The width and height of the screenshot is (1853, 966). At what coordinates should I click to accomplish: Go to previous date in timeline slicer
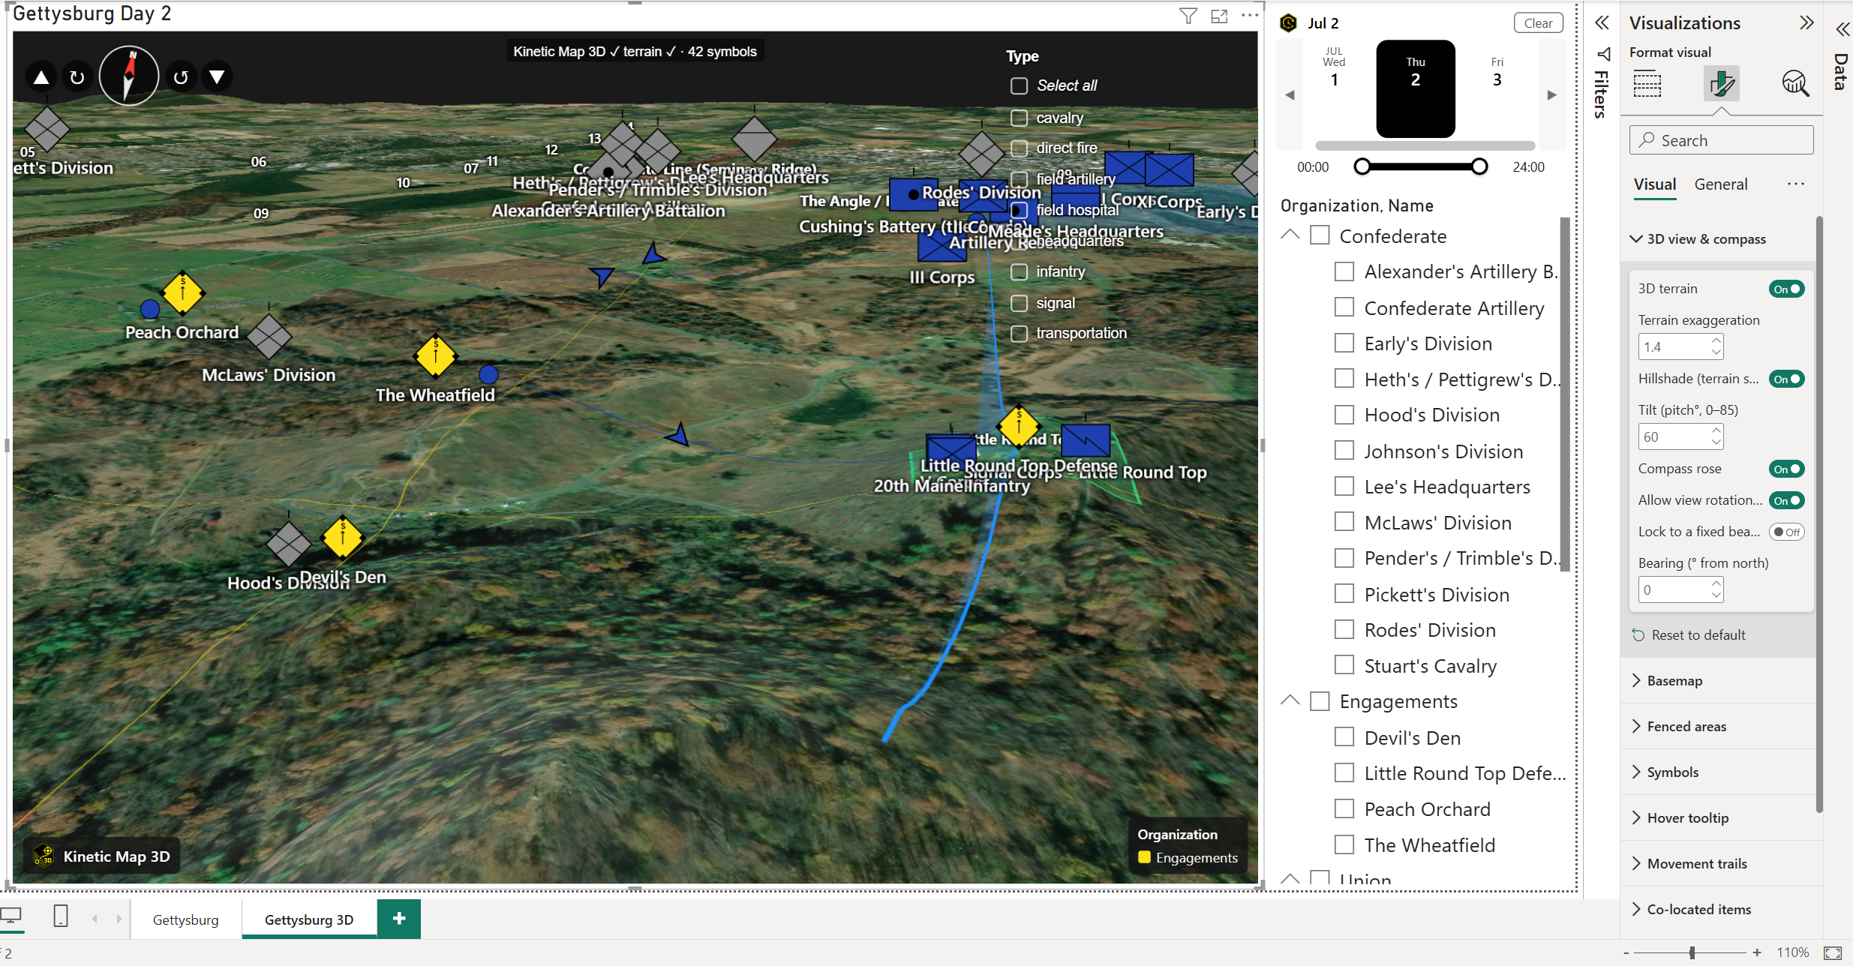pyautogui.click(x=1290, y=95)
